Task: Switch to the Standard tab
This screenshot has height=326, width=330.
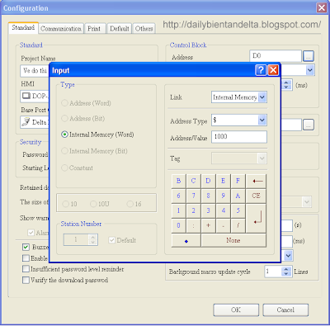Action: pos(23,27)
